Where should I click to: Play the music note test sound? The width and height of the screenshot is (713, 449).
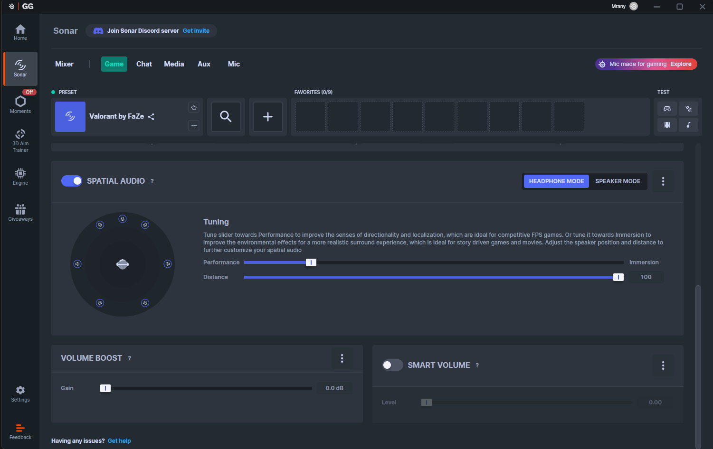pyautogui.click(x=688, y=125)
